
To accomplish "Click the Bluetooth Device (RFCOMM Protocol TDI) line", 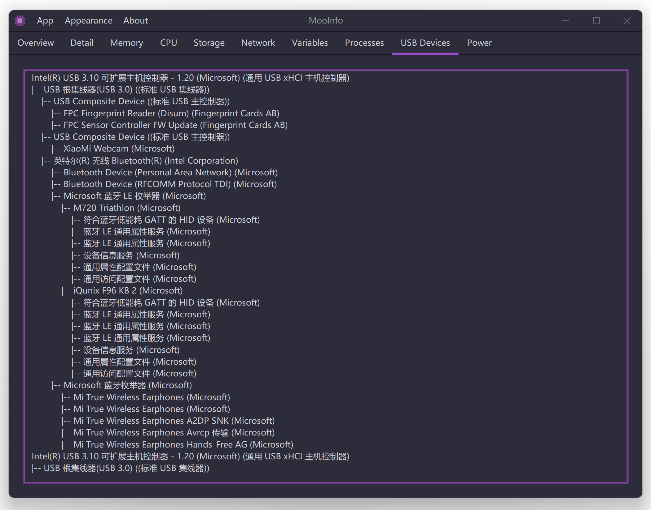I will (164, 184).
